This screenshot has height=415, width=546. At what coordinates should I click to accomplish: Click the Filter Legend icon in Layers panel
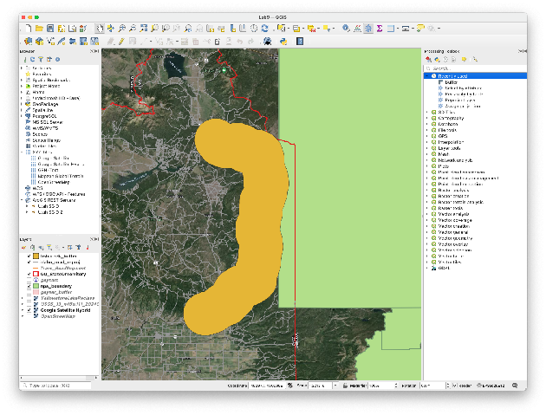[49, 248]
